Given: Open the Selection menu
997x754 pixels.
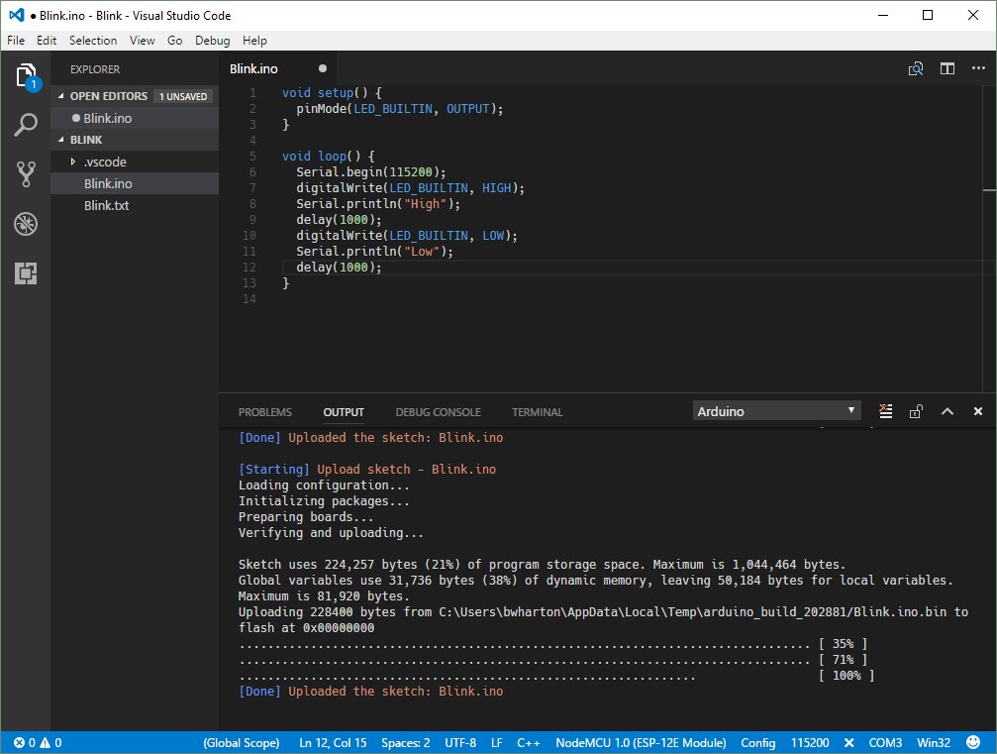Looking at the screenshot, I should click(x=93, y=40).
